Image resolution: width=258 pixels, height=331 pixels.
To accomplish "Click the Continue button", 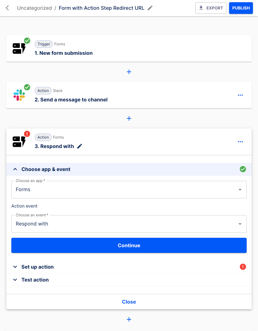I will [x=129, y=245].
